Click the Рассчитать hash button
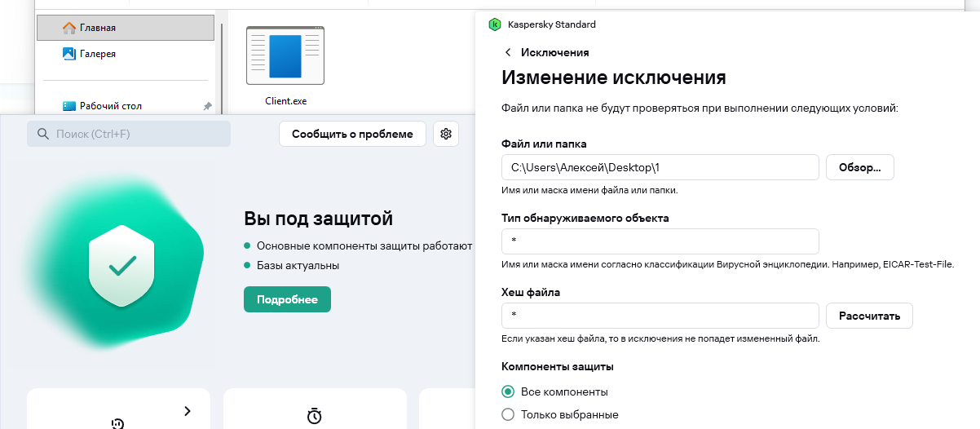980x429 pixels. pyautogui.click(x=870, y=316)
